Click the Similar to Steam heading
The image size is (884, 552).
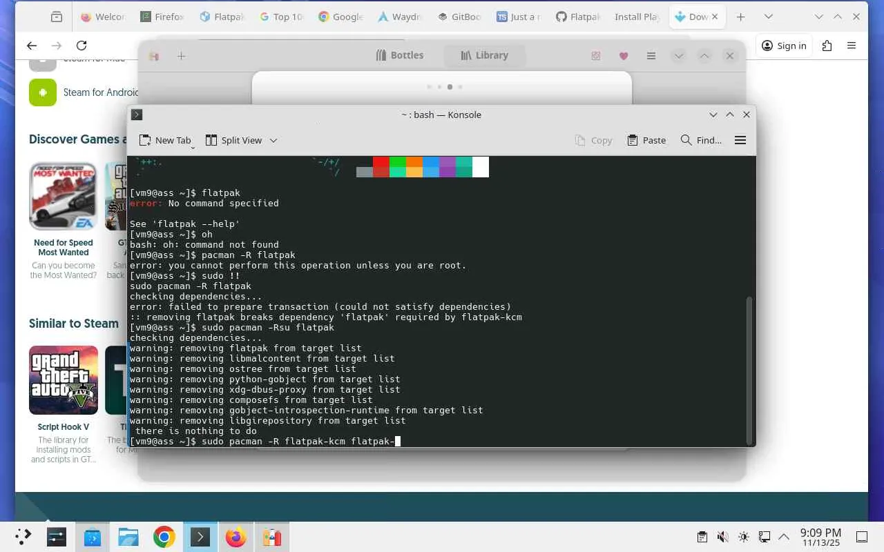coord(74,324)
